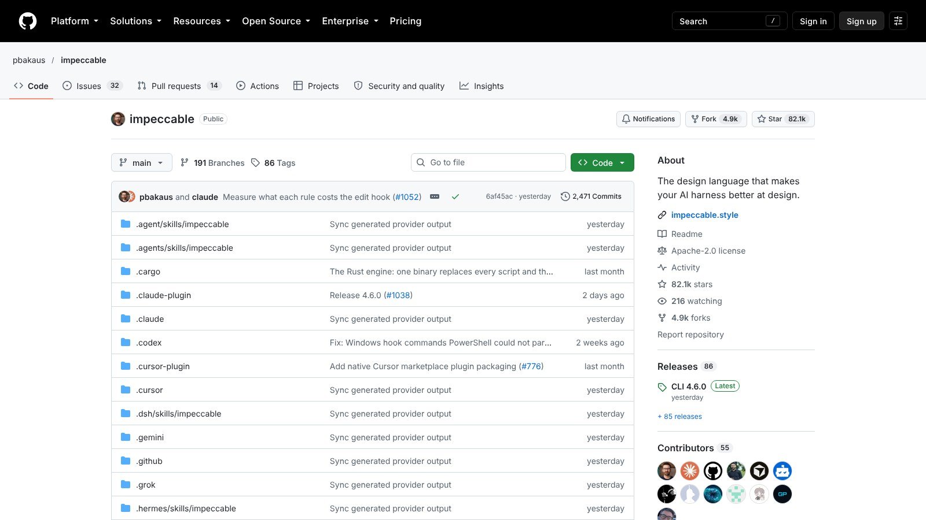Click the tag icon next to CLI 4.6.0
The width and height of the screenshot is (926, 520).
click(662, 387)
